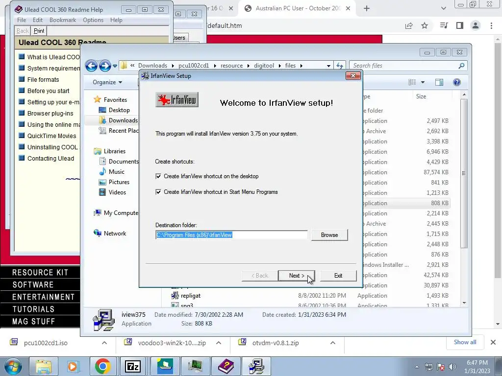Click the IrfanView logo image

pos(177,100)
